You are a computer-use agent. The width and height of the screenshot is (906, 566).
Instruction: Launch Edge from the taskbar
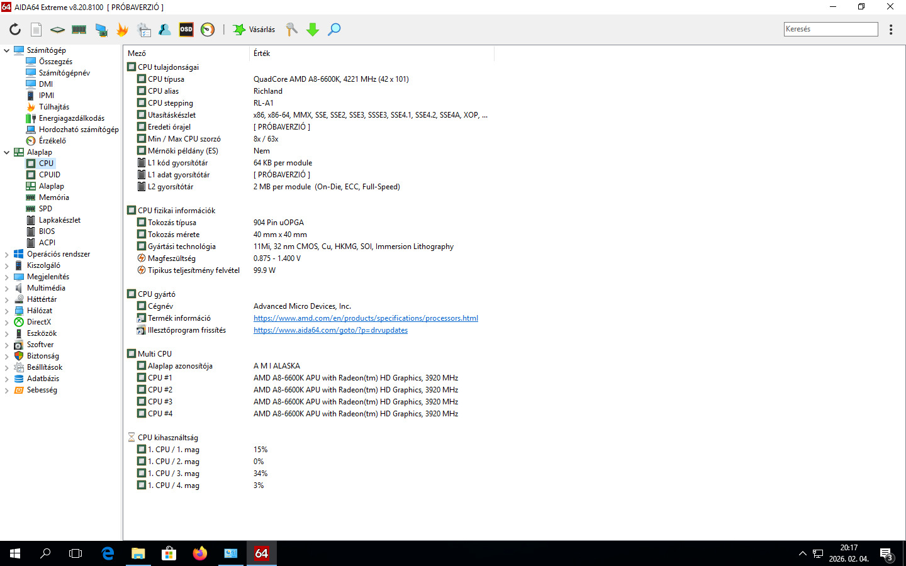108,553
